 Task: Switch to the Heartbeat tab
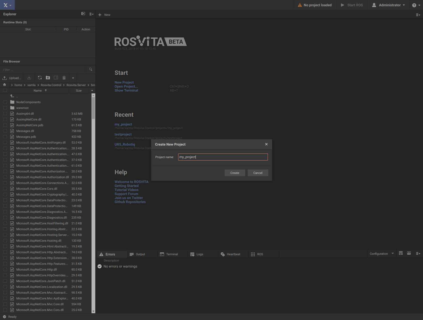[233, 254]
